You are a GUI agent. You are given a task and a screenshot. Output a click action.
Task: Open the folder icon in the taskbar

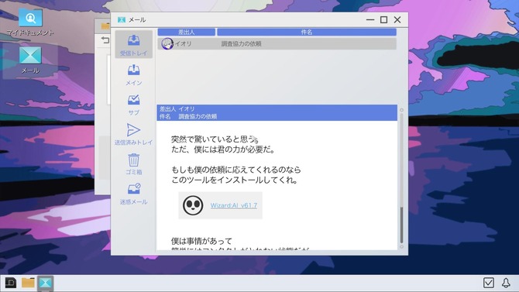pyautogui.click(x=28, y=283)
